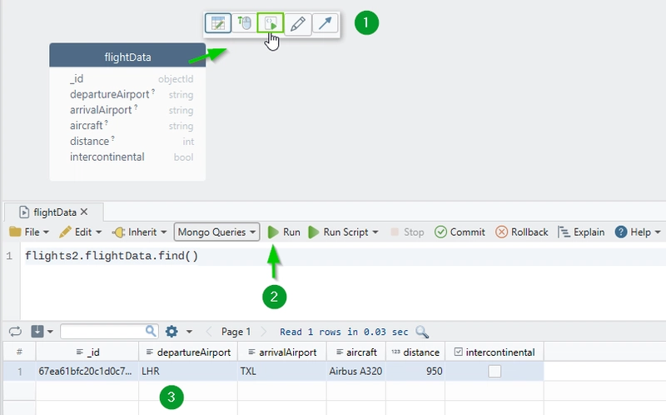Click the result filter search field
Image resolution: width=666 pixels, height=415 pixels.
(x=109, y=331)
